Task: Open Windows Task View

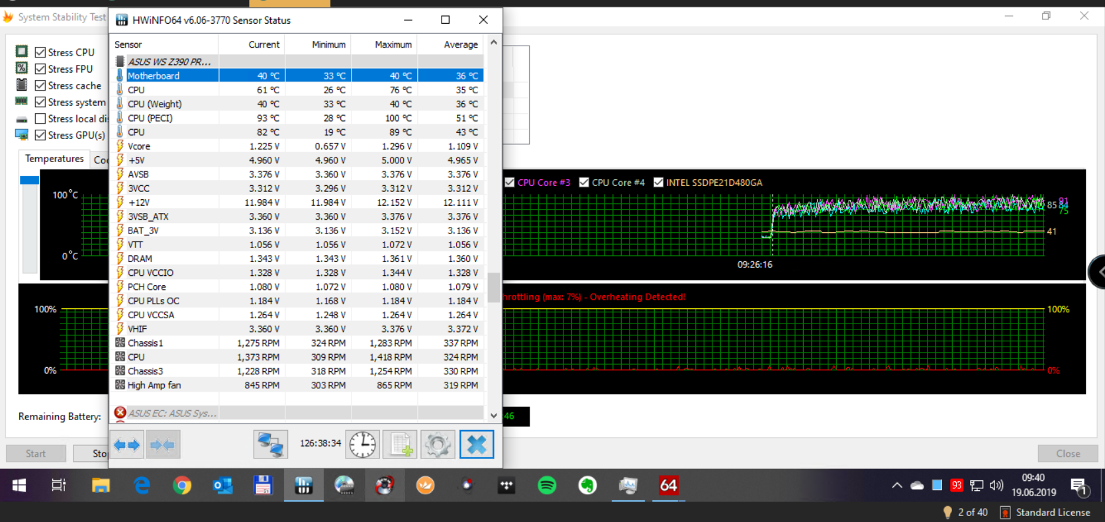Action: pyautogui.click(x=59, y=486)
